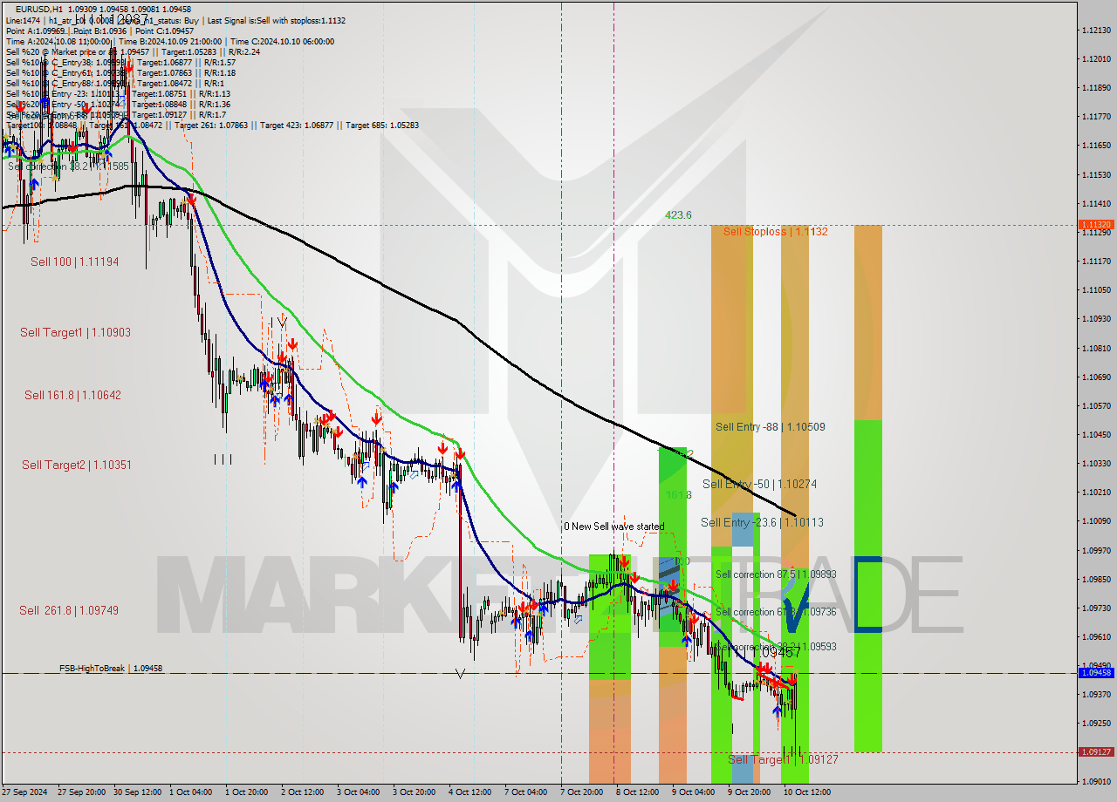Image resolution: width=1117 pixels, height=802 pixels.
Task: Click the 'Sell 261.8 | 1.09749' label
Action: (69, 610)
